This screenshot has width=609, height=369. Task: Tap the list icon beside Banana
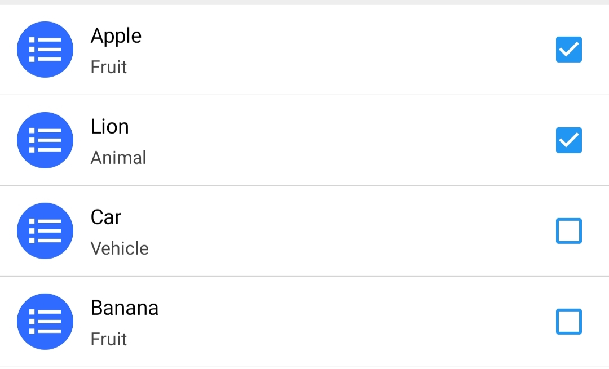pos(45,322)
